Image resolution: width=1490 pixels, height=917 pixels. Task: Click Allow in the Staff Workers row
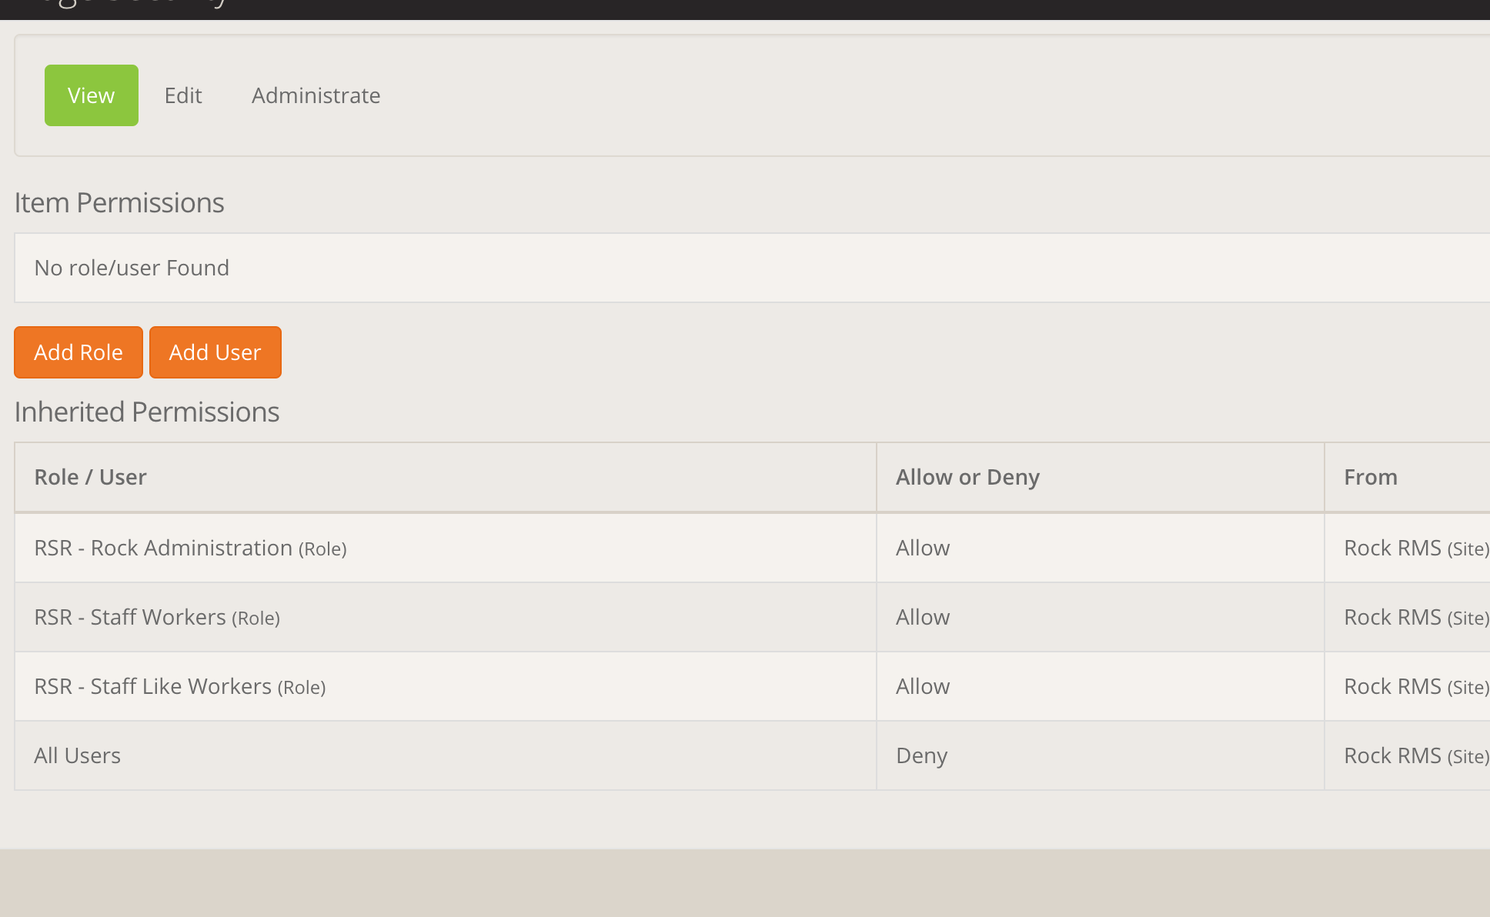[x=923, y=617]
